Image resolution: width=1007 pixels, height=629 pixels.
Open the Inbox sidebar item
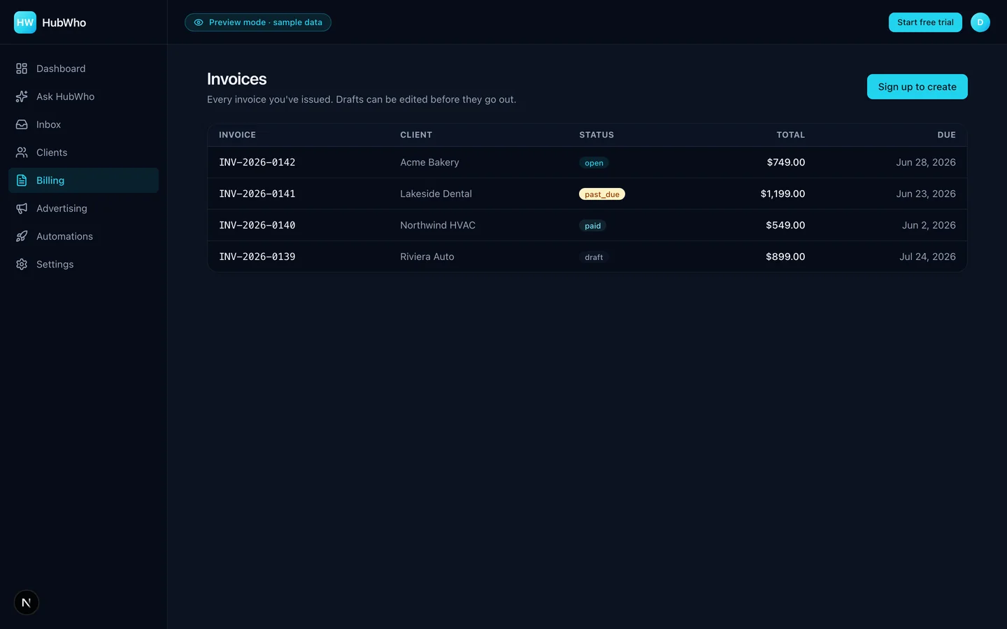(x=83, y=124)
